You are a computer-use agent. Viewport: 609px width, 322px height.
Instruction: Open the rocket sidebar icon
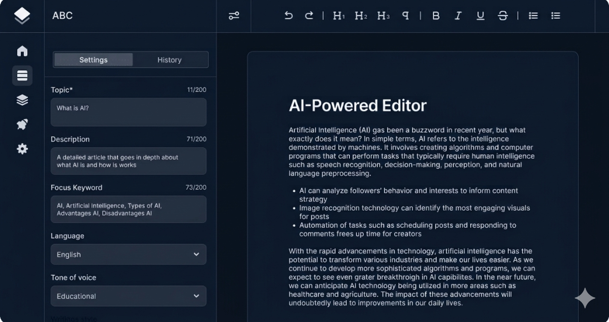point(22,125)
